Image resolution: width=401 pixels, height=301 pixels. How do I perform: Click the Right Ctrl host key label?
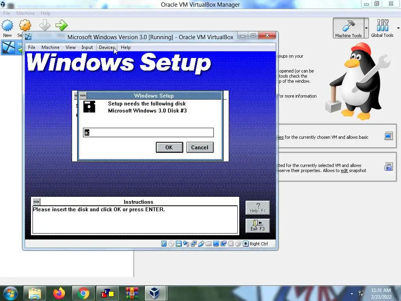coord(258,244)
